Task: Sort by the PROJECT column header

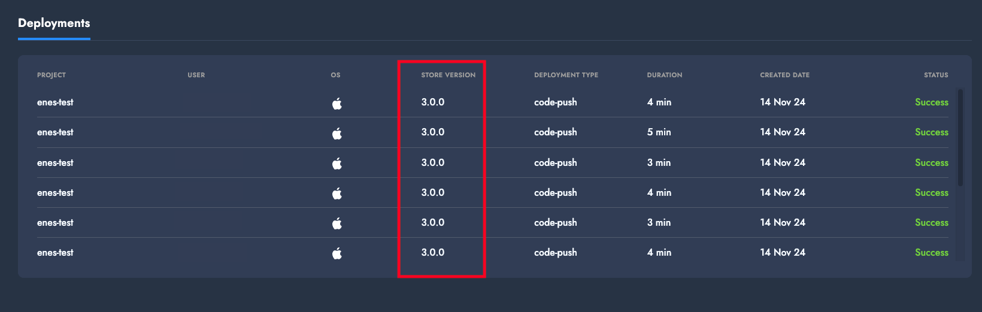Action: pos(51,75)
